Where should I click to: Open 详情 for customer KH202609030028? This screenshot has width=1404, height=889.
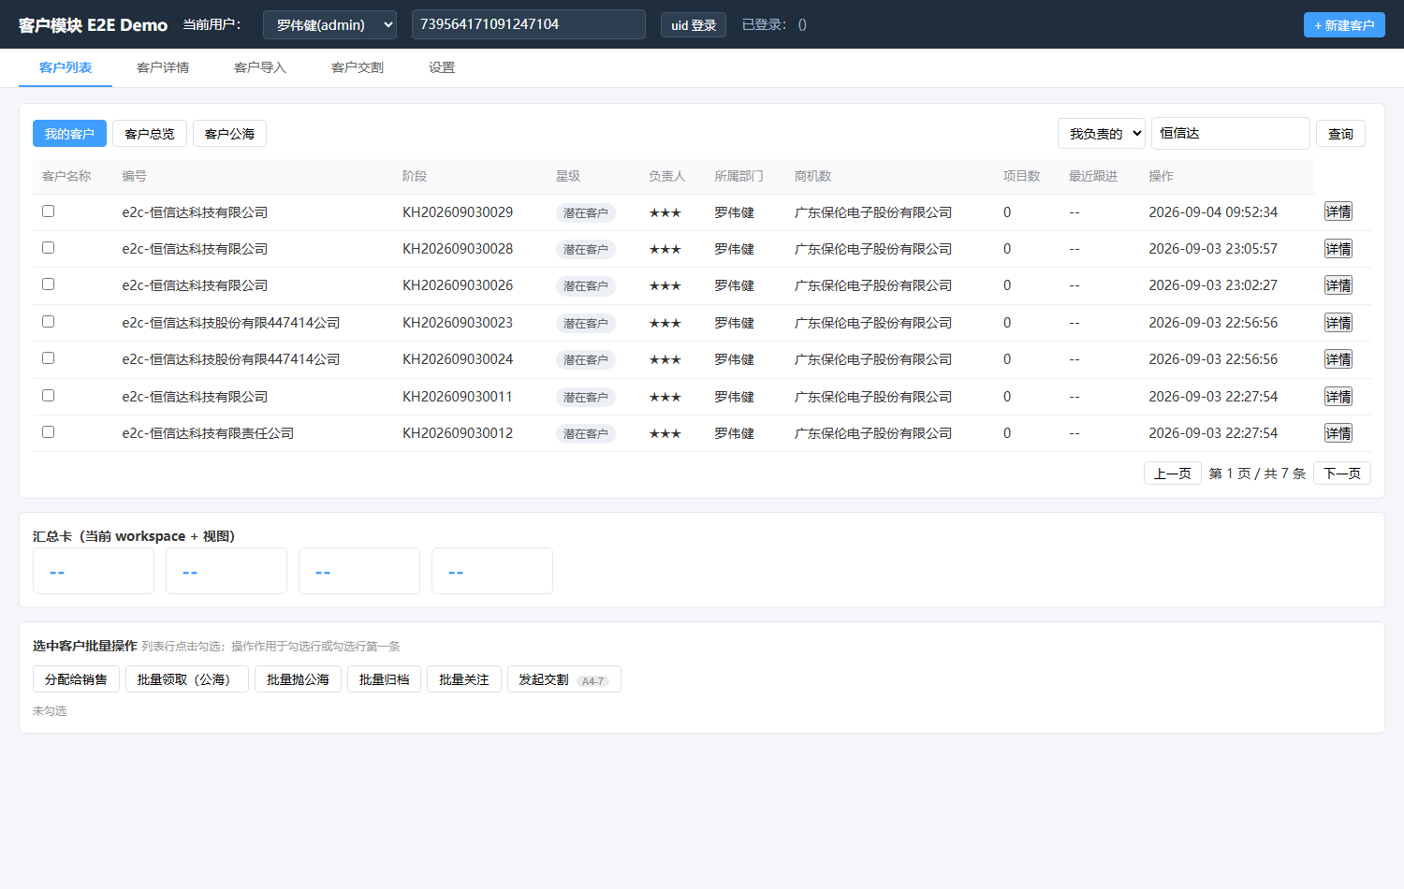coord(1338,249)
